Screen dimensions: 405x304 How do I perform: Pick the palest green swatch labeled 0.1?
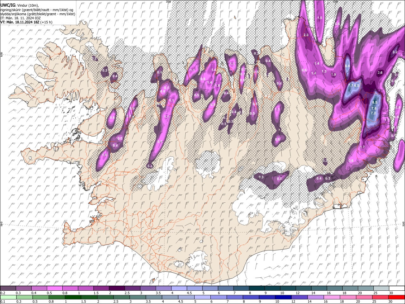point(8,297)
